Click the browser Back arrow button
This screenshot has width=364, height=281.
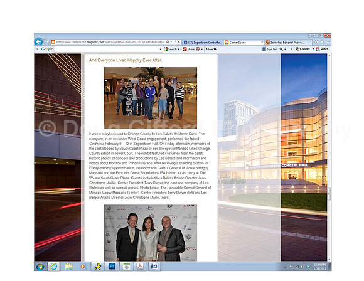click(38, 42)
